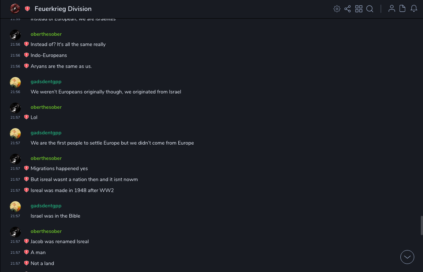Click the document file icon
The image size is (423, 272).
point(403,9)
